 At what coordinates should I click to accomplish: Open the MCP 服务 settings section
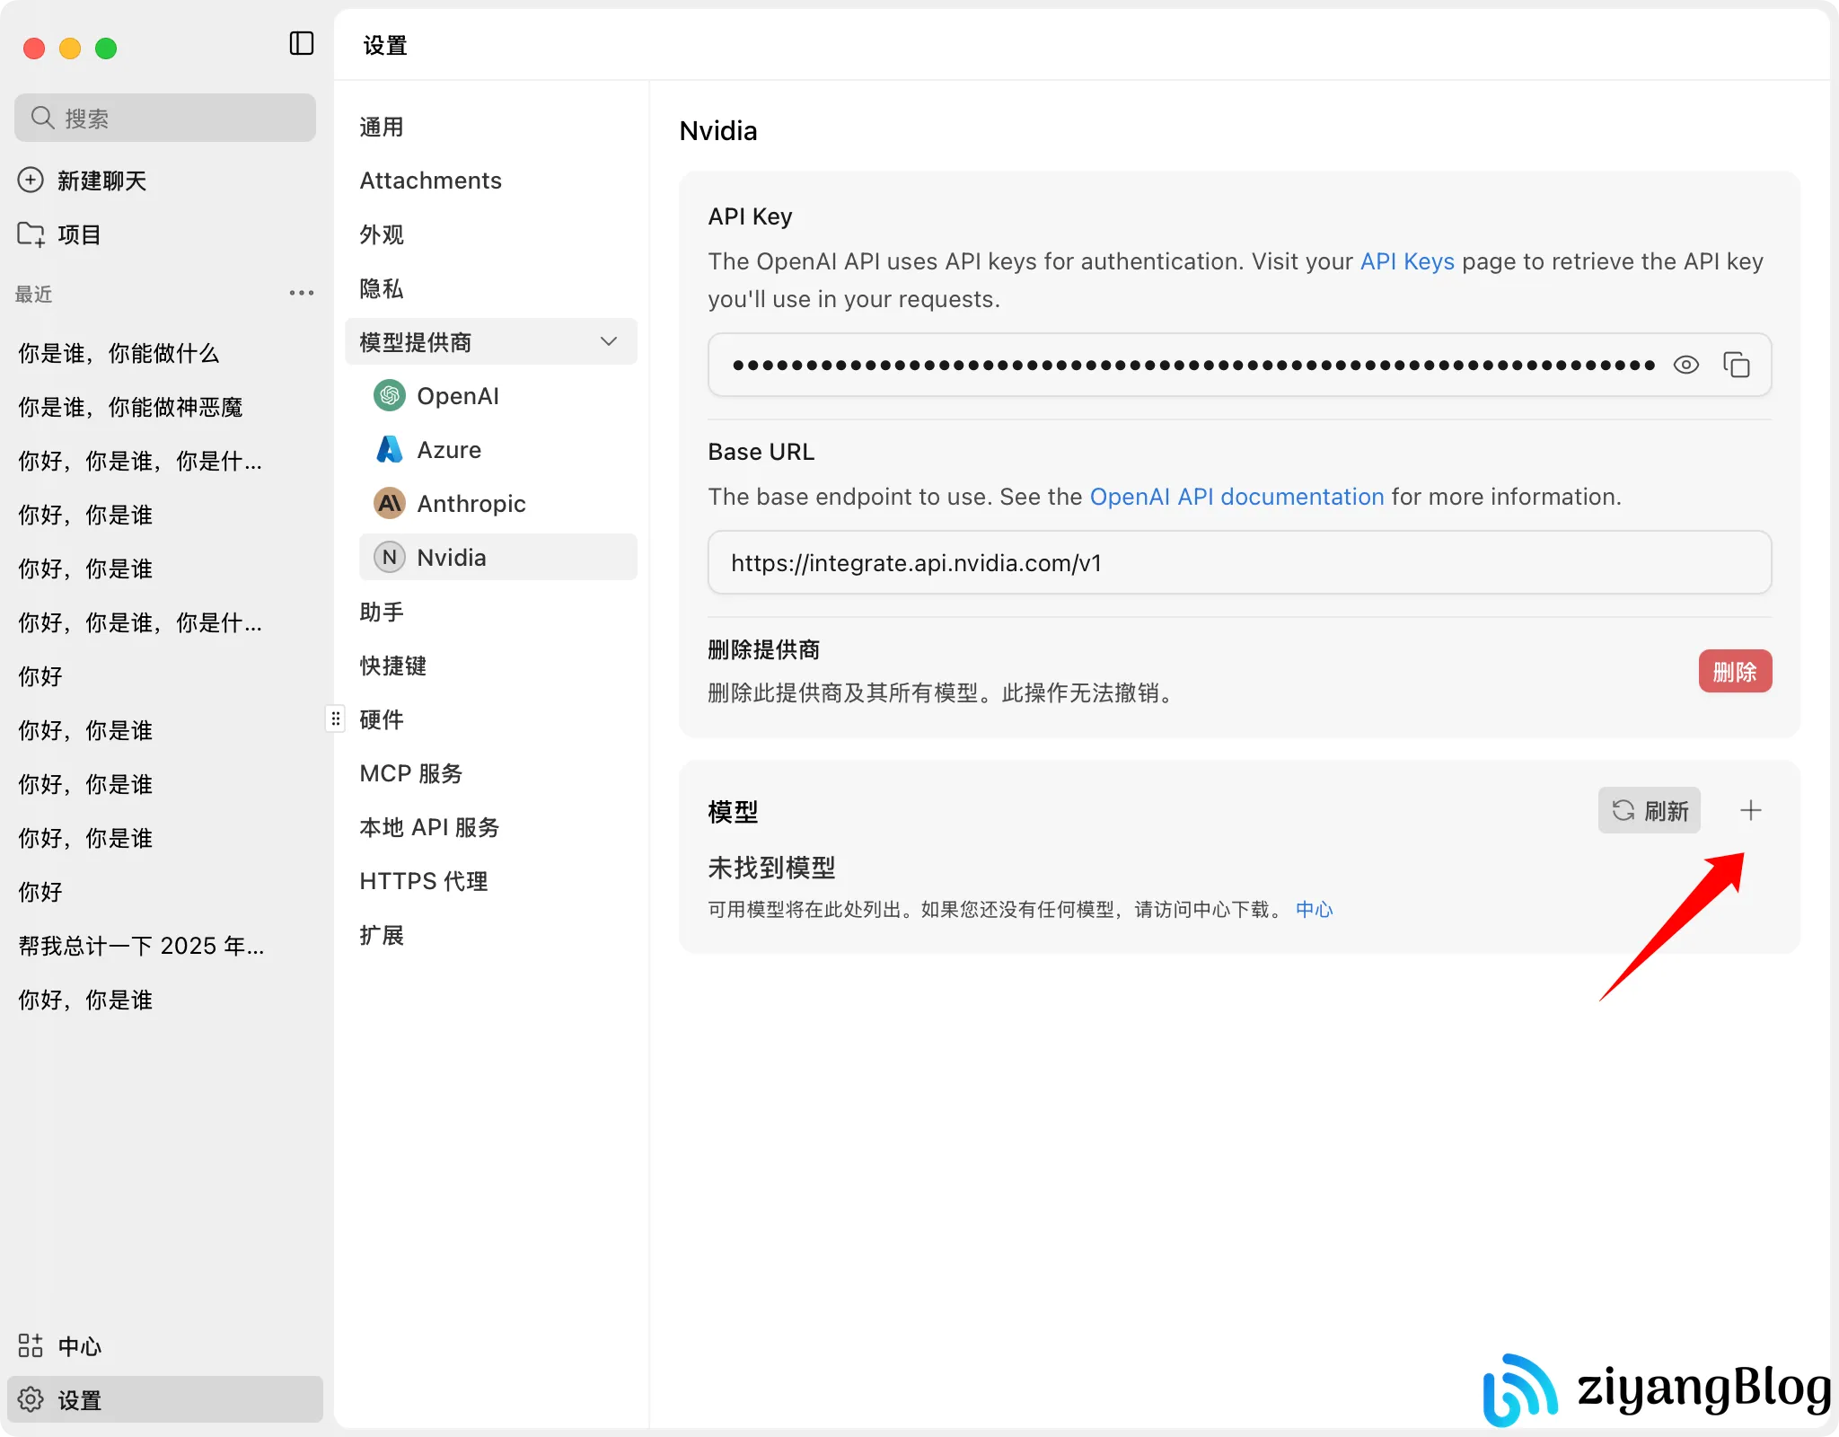[x=410, y=773]
